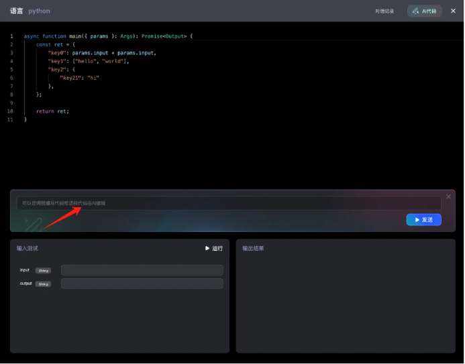Click the 'input' parameter label

coord(25,270)
